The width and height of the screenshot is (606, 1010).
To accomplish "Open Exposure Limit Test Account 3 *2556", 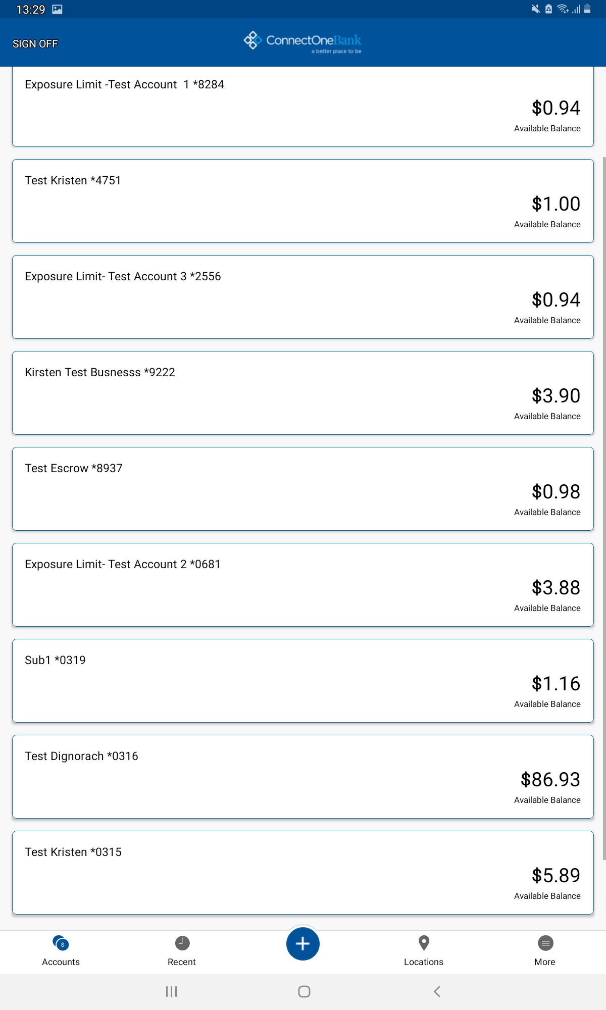I will (303, 297).
